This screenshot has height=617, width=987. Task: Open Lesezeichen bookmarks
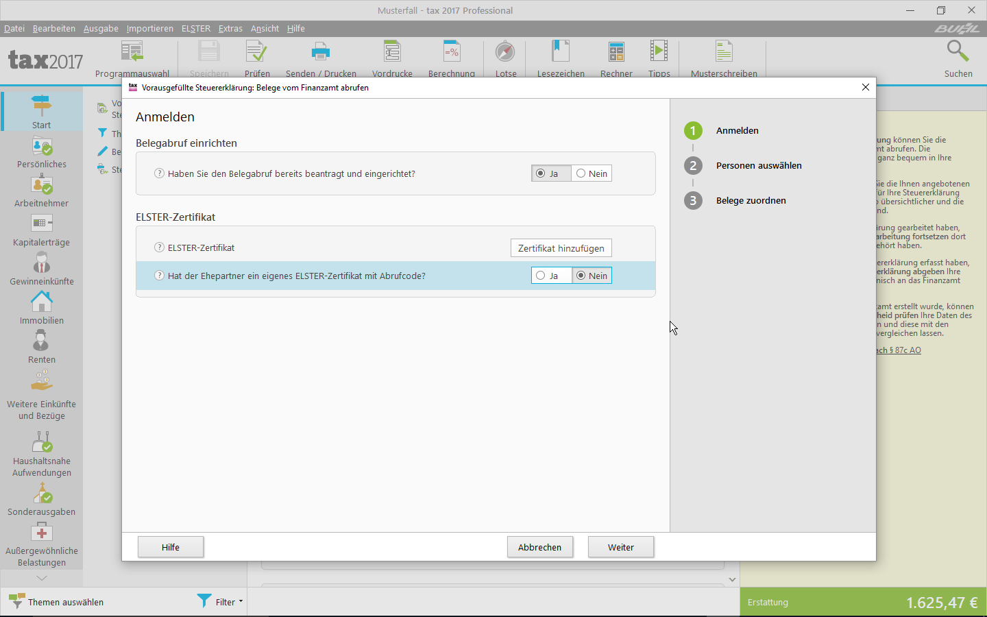(x=561, y=59)
